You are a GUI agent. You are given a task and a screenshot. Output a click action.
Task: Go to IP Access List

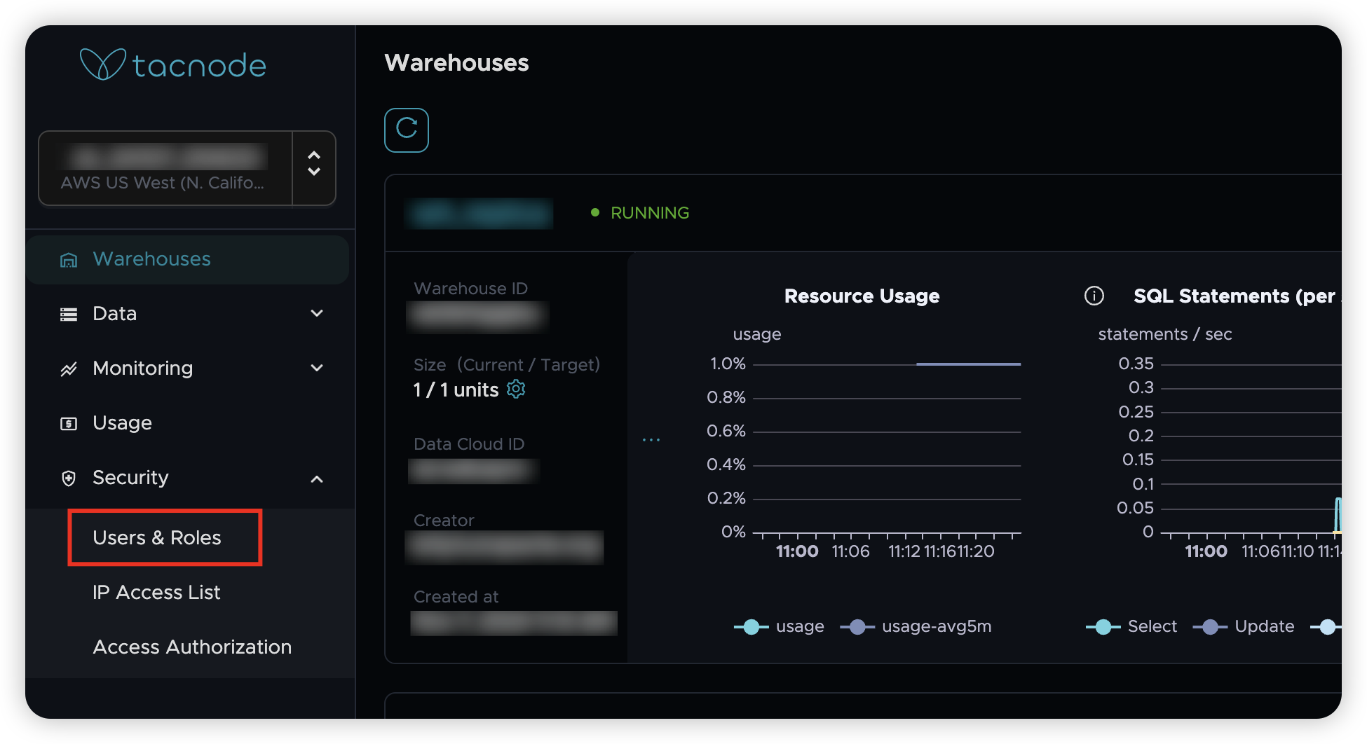point(156,592)
